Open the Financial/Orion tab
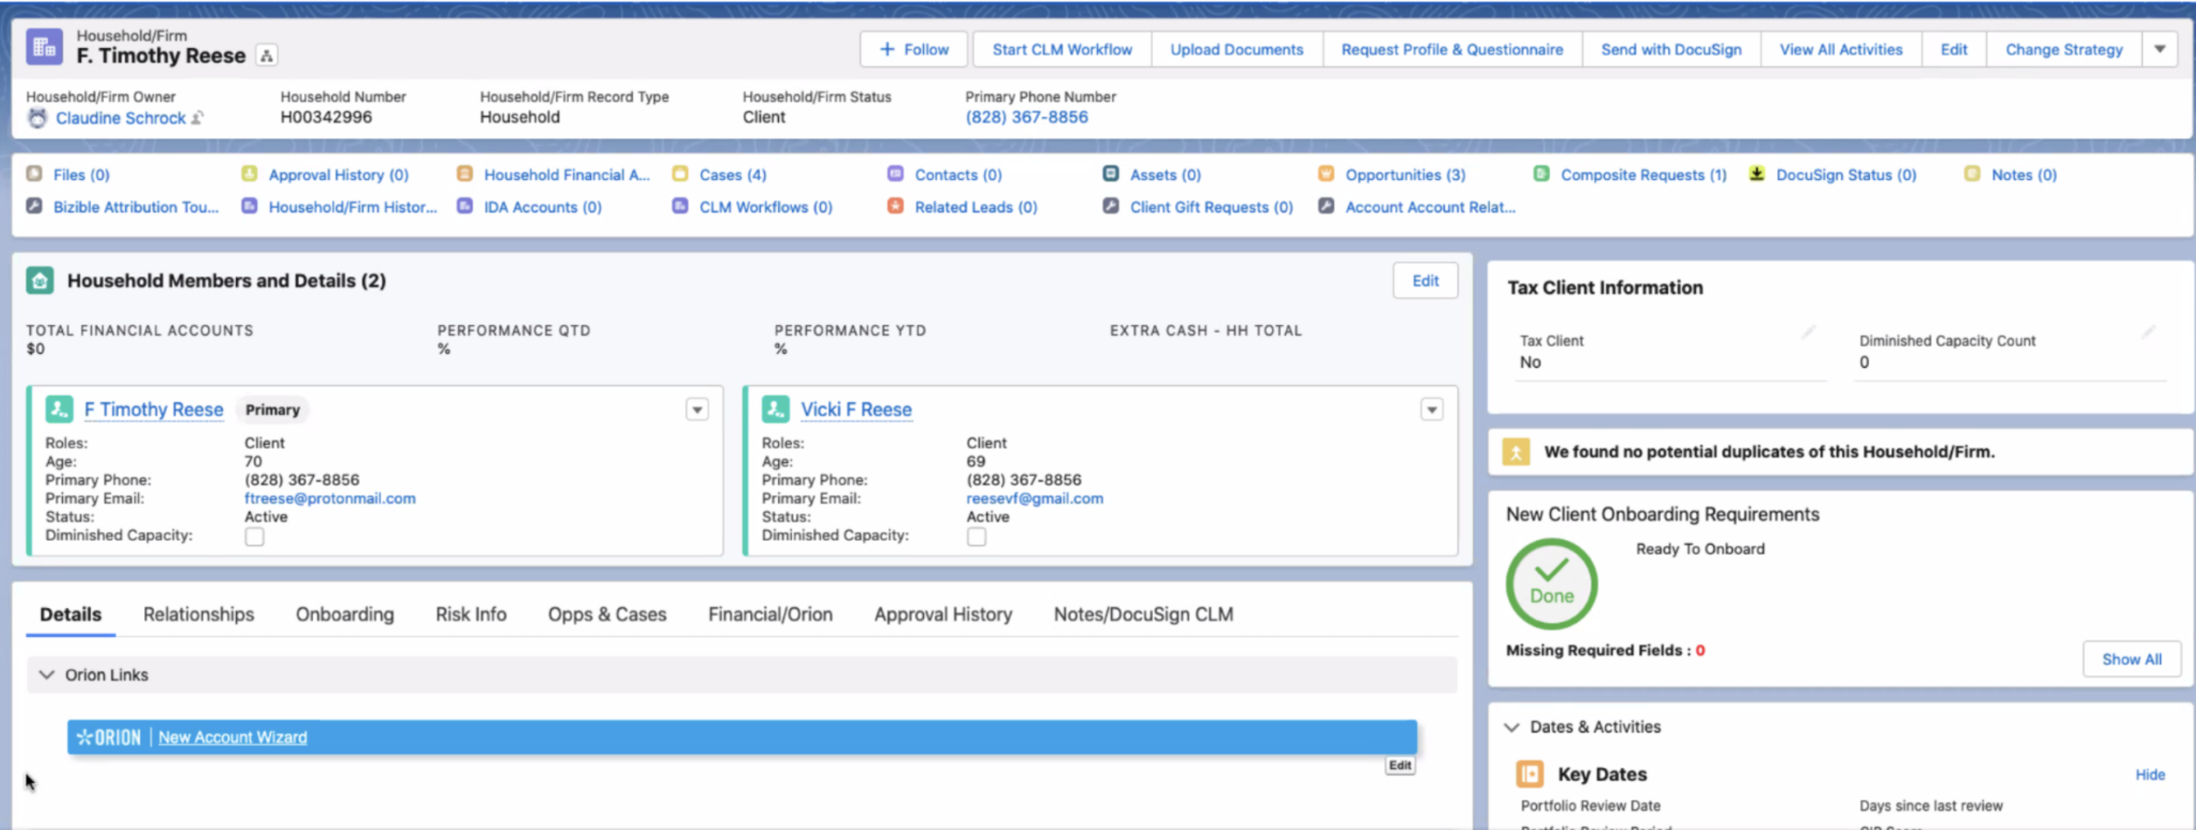The image size is (2196, 830). tap(769, 614)
